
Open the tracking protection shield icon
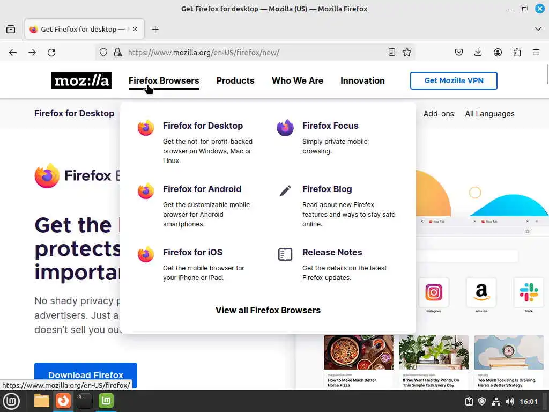click(103, 52)
